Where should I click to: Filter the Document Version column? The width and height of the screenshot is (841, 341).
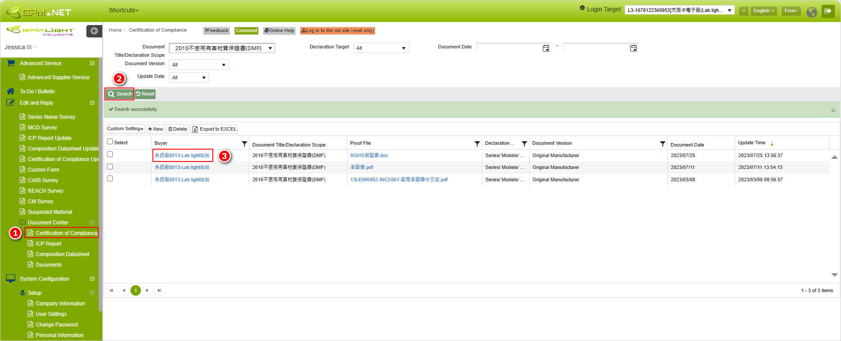(x=663, y=143)
